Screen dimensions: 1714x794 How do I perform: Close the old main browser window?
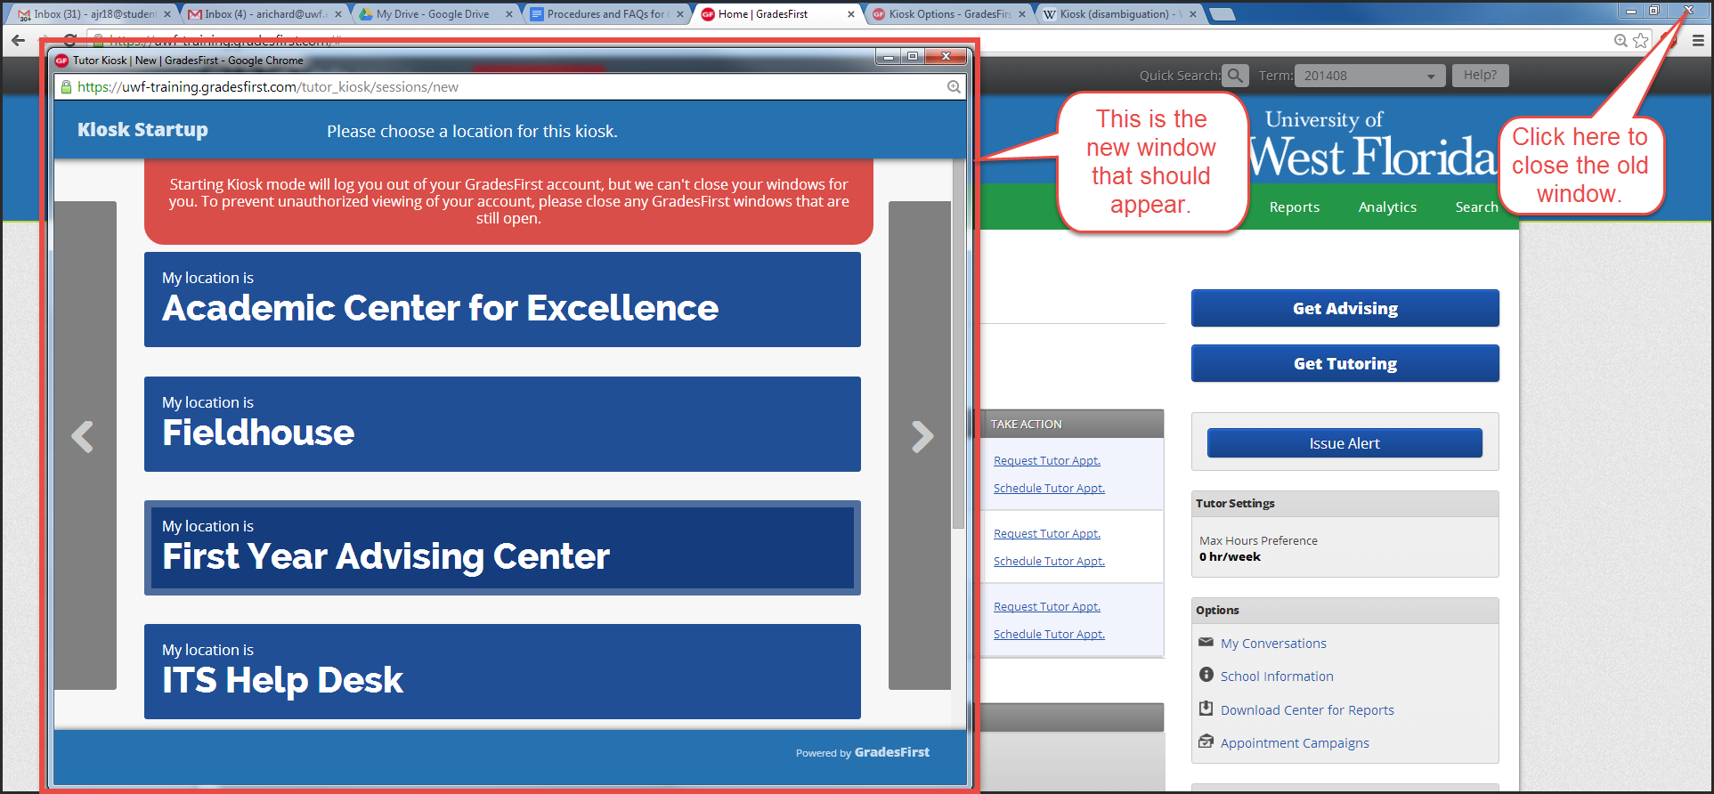(x=1688, y=11)
